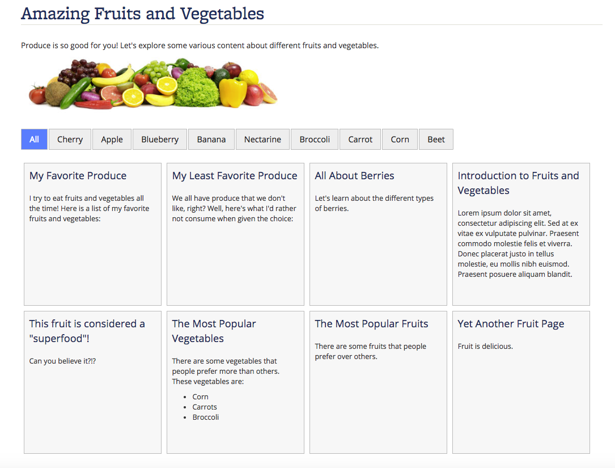Choose the Broccoli filter
Screen dimensions: 615x468
[315, 140]
